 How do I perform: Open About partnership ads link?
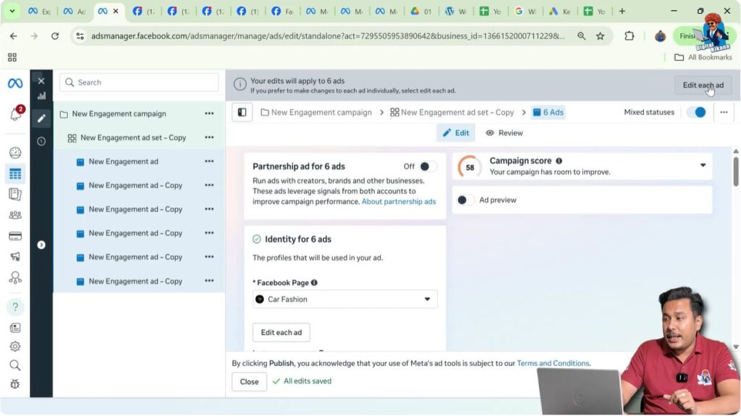tap(399, 201)
